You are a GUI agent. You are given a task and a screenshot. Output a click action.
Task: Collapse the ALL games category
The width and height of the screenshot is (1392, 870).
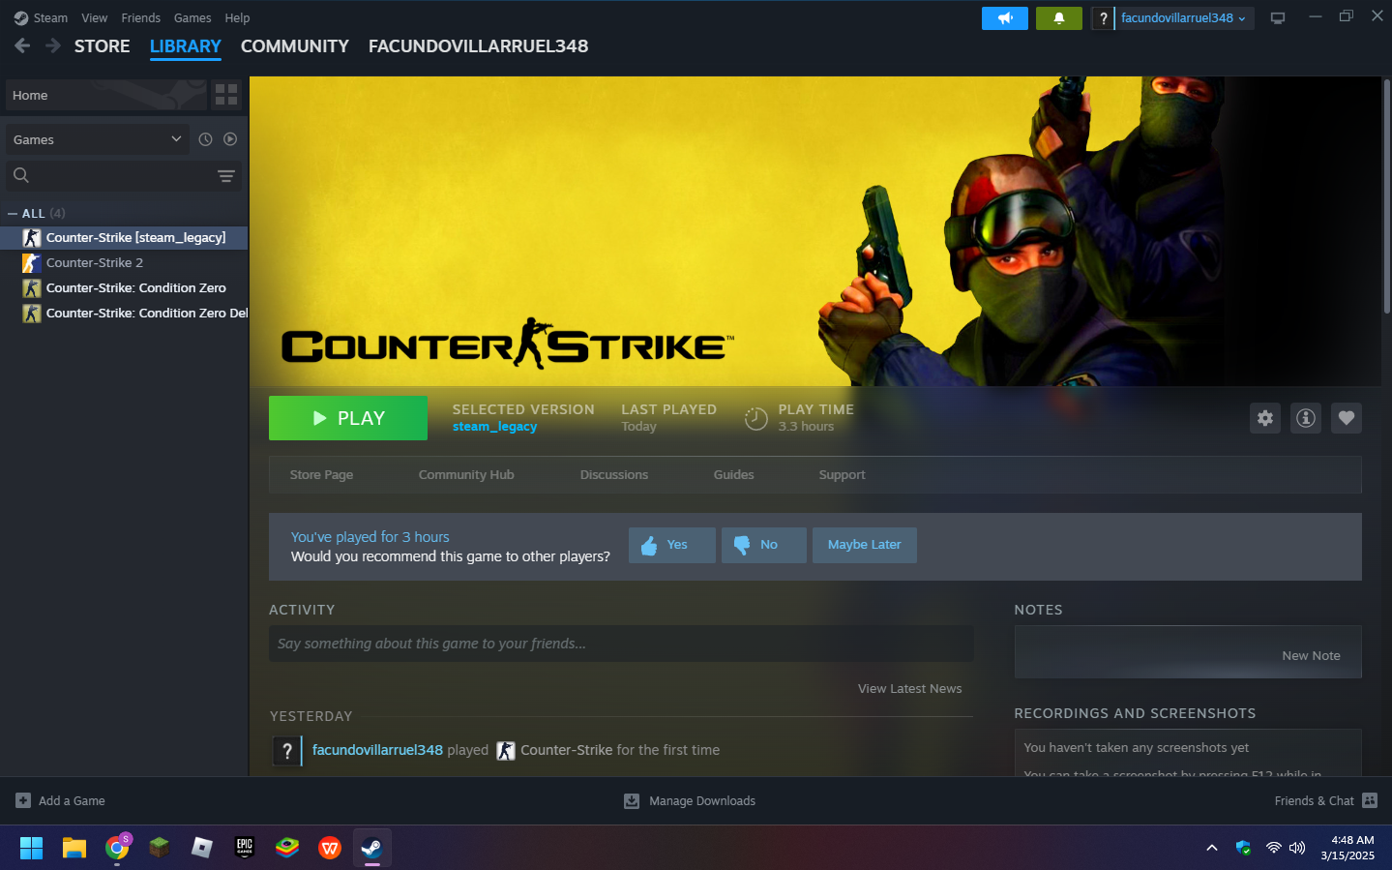click(13, 214)
